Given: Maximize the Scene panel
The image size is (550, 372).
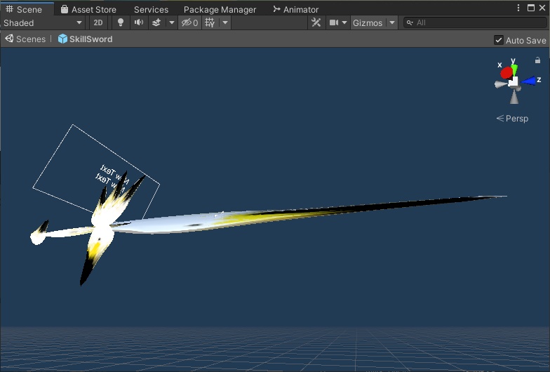Looking at the screenshot, I should (531, 8).
